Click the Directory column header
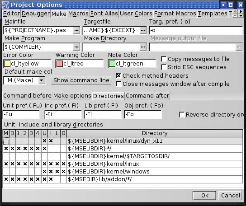Image resolution: width=246 pixels, height=206 pixels. [x=155, y=133]
